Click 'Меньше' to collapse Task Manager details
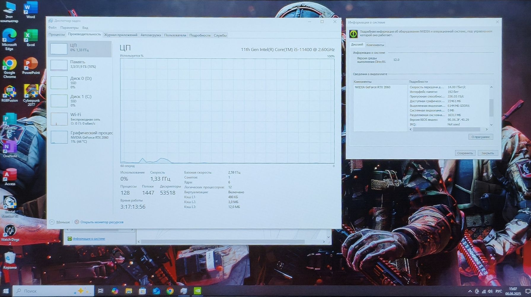 click(x=60, y=222)
